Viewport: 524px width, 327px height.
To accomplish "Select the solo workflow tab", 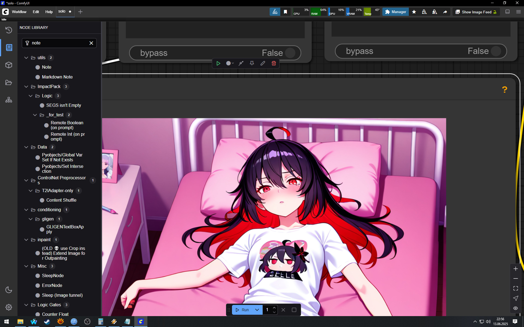I will coord(65,11).
